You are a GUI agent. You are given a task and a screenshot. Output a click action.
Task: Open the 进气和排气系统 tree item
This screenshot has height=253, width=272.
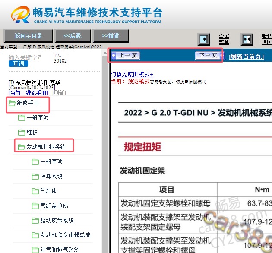pos(60,250)
